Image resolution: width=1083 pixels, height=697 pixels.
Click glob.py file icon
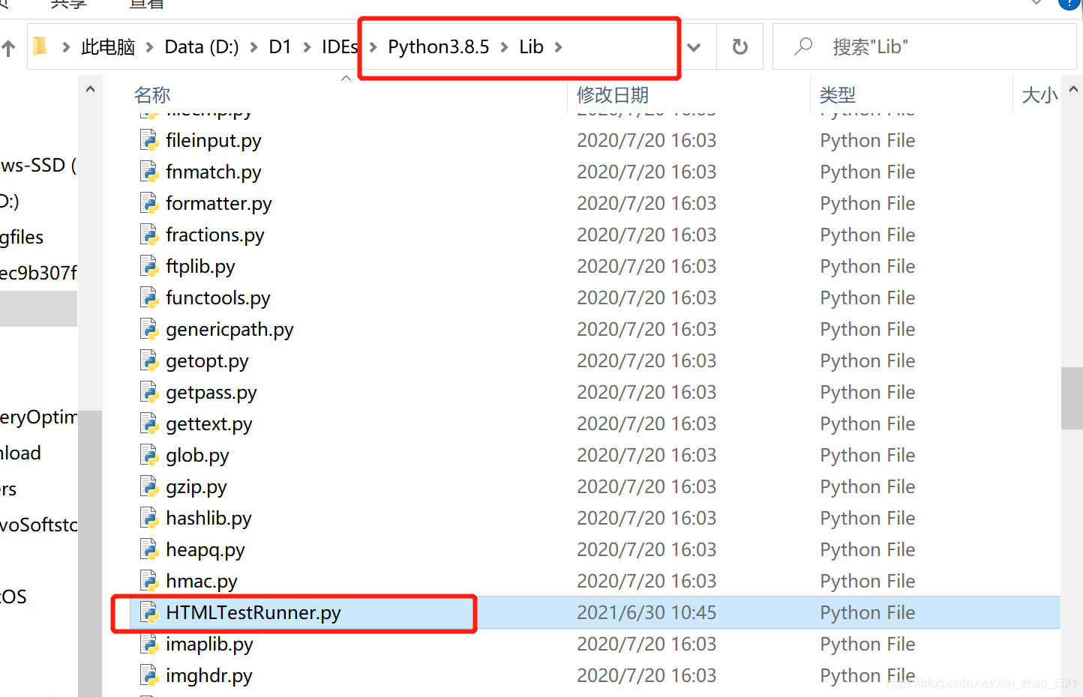click(x=149, y=455)
